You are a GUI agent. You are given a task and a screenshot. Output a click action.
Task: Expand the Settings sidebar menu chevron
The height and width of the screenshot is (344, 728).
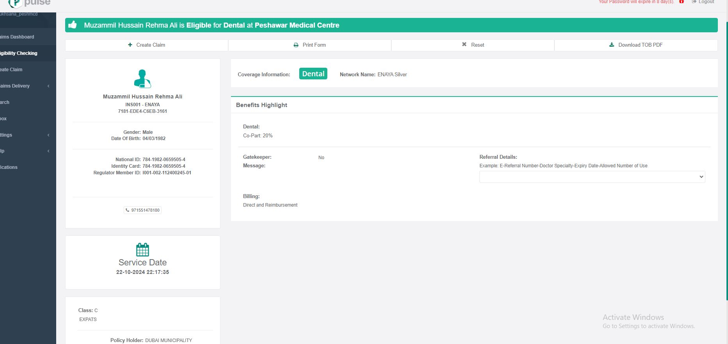point(48,135)
